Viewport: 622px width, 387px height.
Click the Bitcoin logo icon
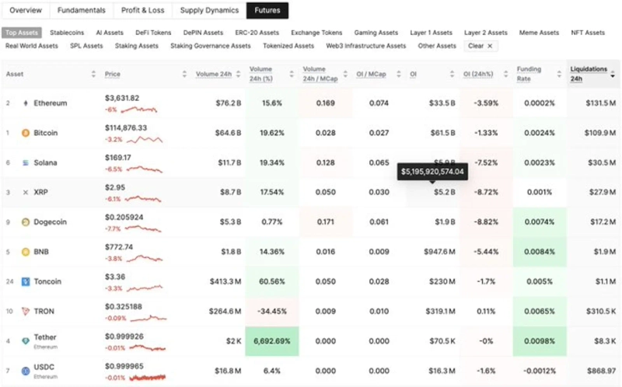[x=25, y=133]
